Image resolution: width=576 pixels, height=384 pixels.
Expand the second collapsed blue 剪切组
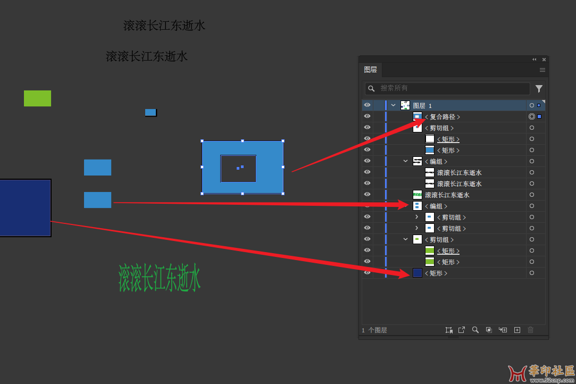416,228
